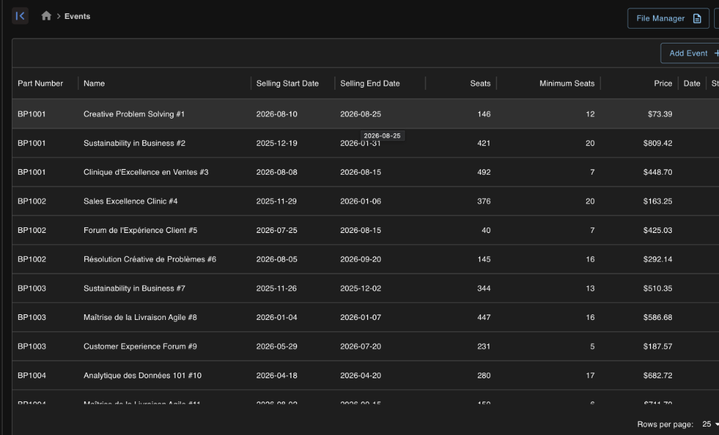The width and height of the screenshot is (719, 435).
Task: Sort by the Price column header
Action: (x=663, y=83)
